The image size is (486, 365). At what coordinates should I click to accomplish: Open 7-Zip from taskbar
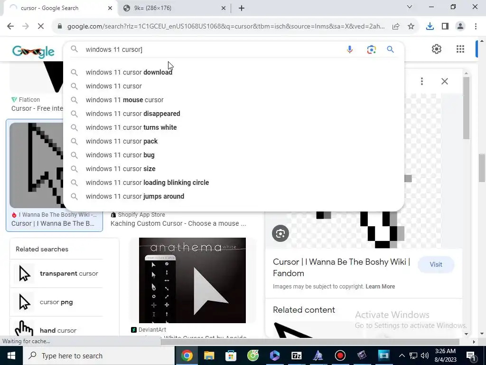(x=296, y=355)
